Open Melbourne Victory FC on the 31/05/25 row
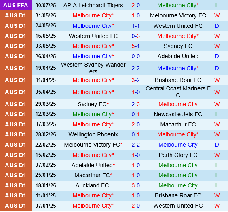 178,15
